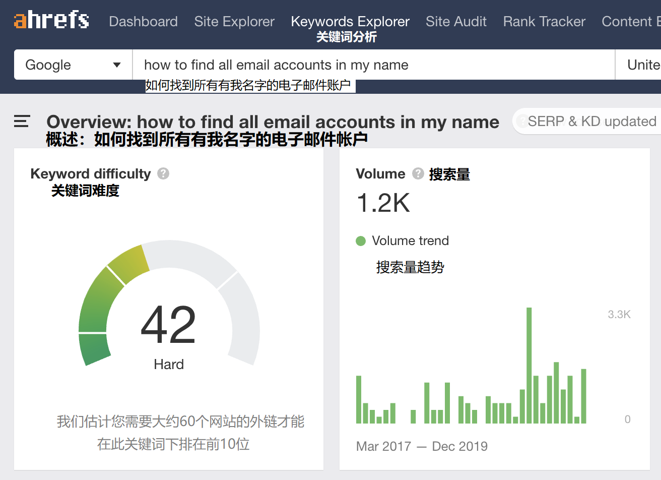This screenshot has width=661, height=480.
Task: Click the Keyword difficulty help icon
Action: pyautogui.click(x=163, y=173)
